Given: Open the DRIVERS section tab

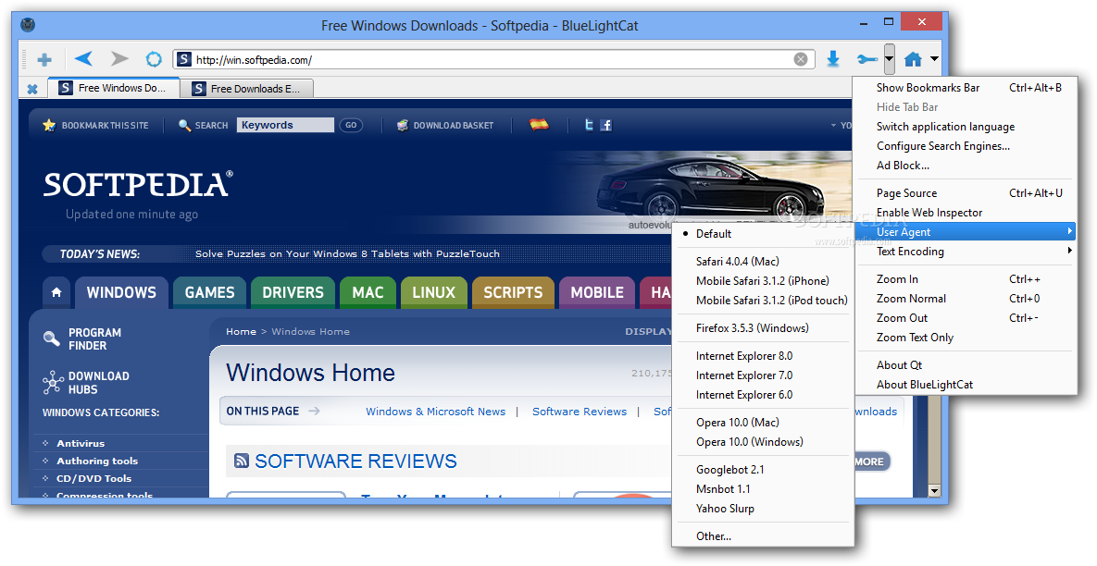Looking at the screenshot, I should coord(293,293).
